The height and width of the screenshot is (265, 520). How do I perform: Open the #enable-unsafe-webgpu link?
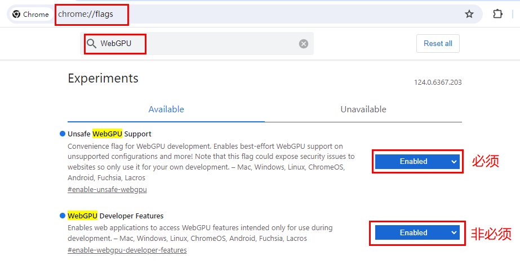107,190
